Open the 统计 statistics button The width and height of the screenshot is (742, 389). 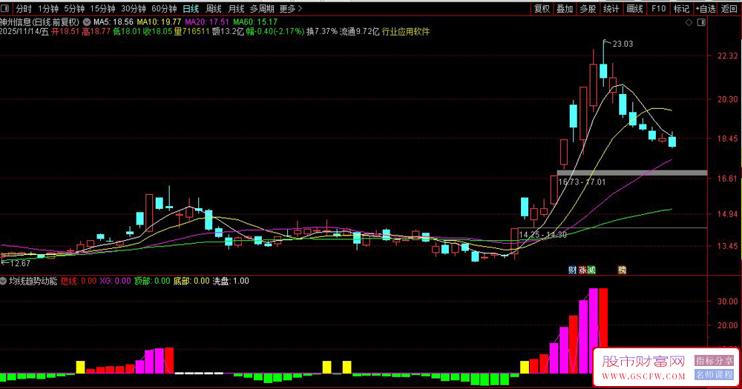(x=611, y=8)
